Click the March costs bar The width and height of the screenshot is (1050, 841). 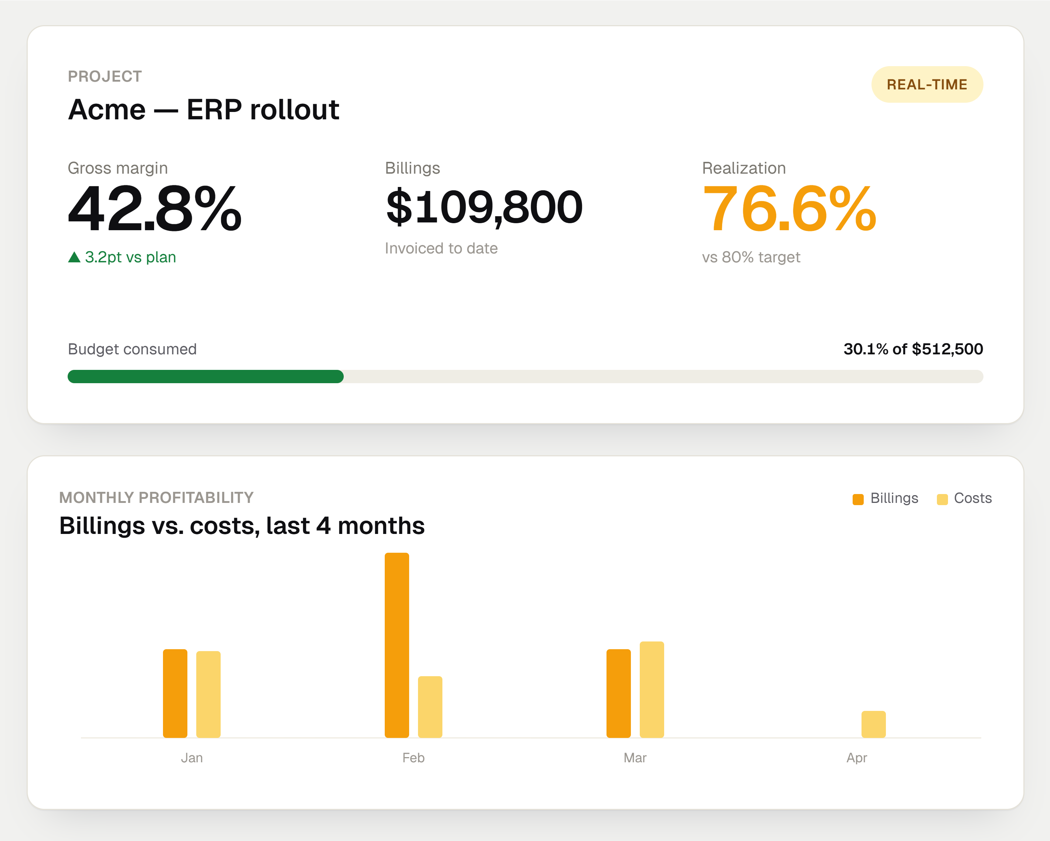652,690
